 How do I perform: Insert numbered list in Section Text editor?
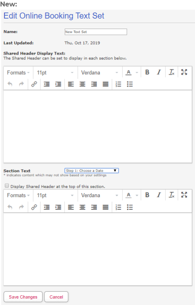click(118, 207)
